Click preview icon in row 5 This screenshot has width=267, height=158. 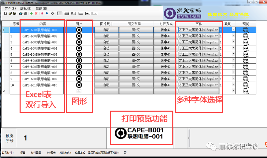pos(245,55)
